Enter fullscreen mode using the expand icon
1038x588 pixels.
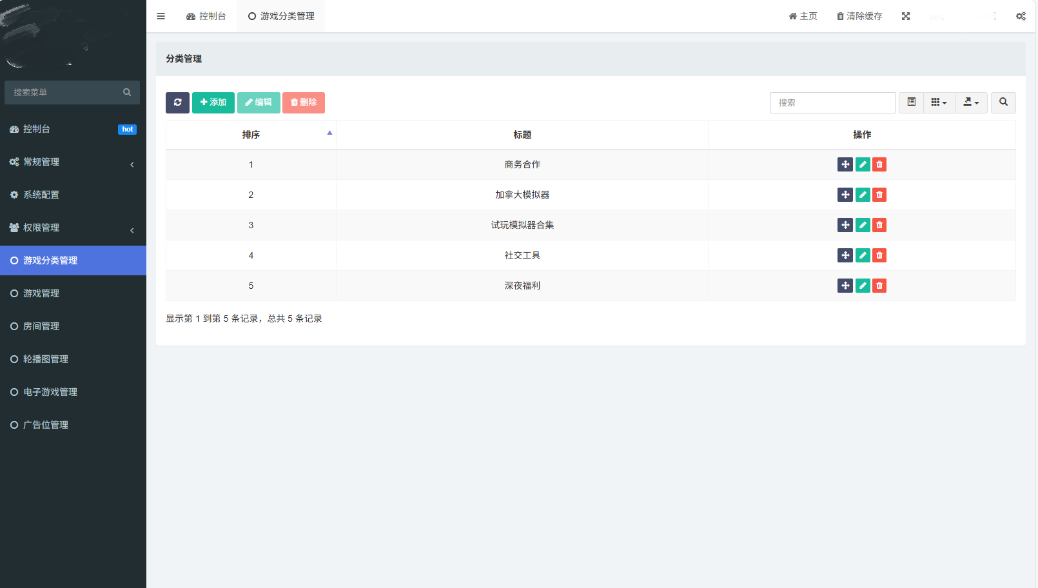(906, 16)
